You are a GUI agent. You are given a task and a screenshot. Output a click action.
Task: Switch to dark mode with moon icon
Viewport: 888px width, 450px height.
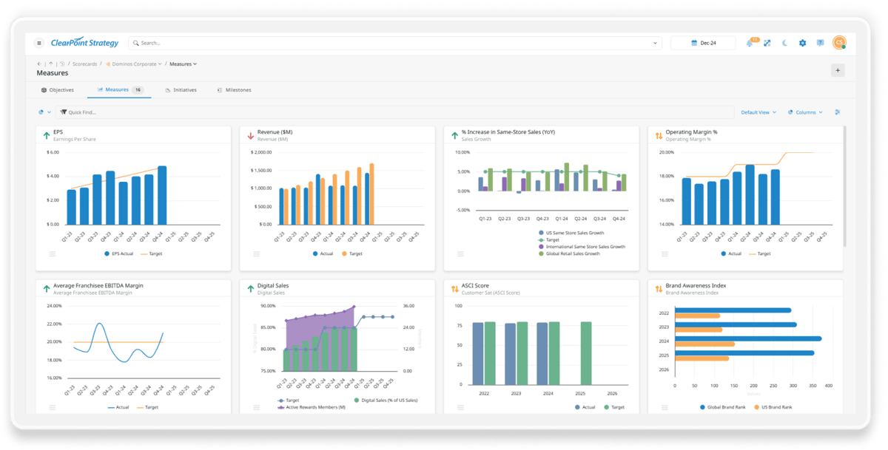(x=785, y=44)
